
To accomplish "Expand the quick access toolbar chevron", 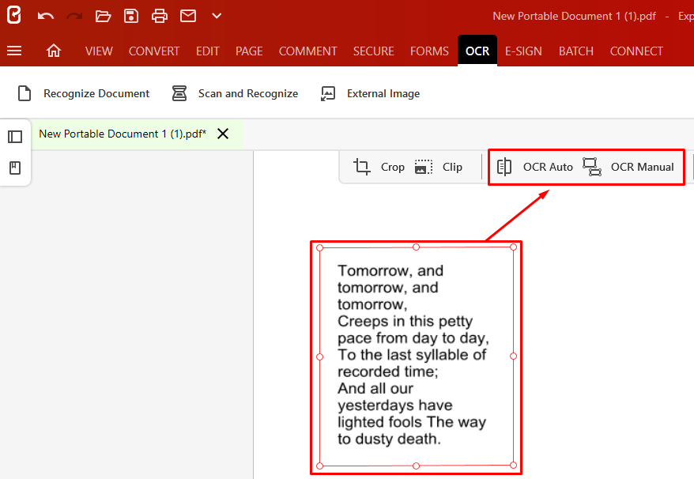I will pos(217,16).
